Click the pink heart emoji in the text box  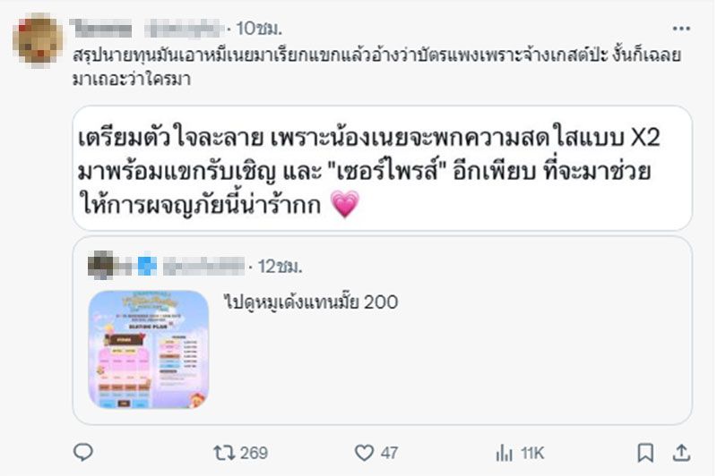point(345,205)
